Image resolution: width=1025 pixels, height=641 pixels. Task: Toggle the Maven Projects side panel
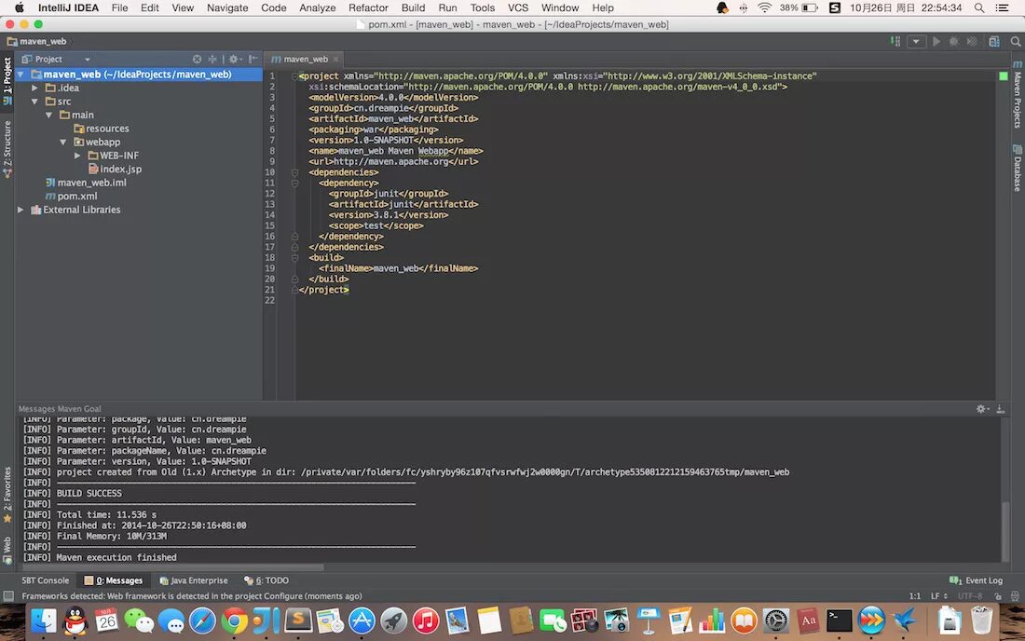[x=1018, y=95]
